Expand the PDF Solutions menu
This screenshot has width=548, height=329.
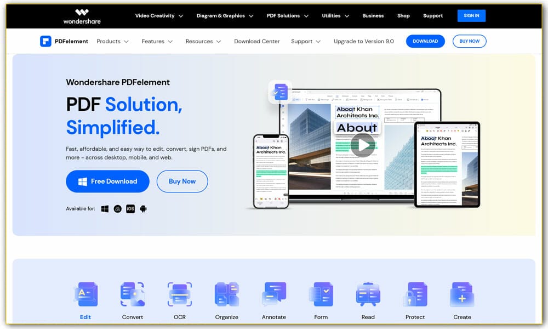coord(283,16)
